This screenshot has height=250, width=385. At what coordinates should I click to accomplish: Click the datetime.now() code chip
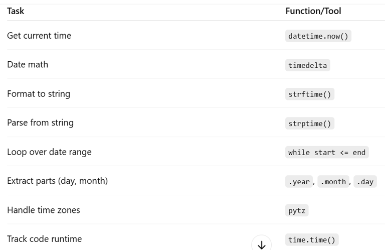[318, 36]
